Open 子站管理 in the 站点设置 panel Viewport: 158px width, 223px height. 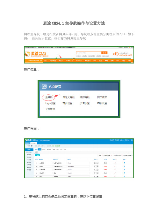[50, 109]
